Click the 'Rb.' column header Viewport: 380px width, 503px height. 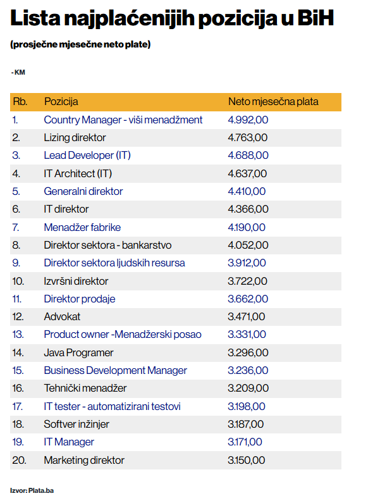[x=20, y=101]
